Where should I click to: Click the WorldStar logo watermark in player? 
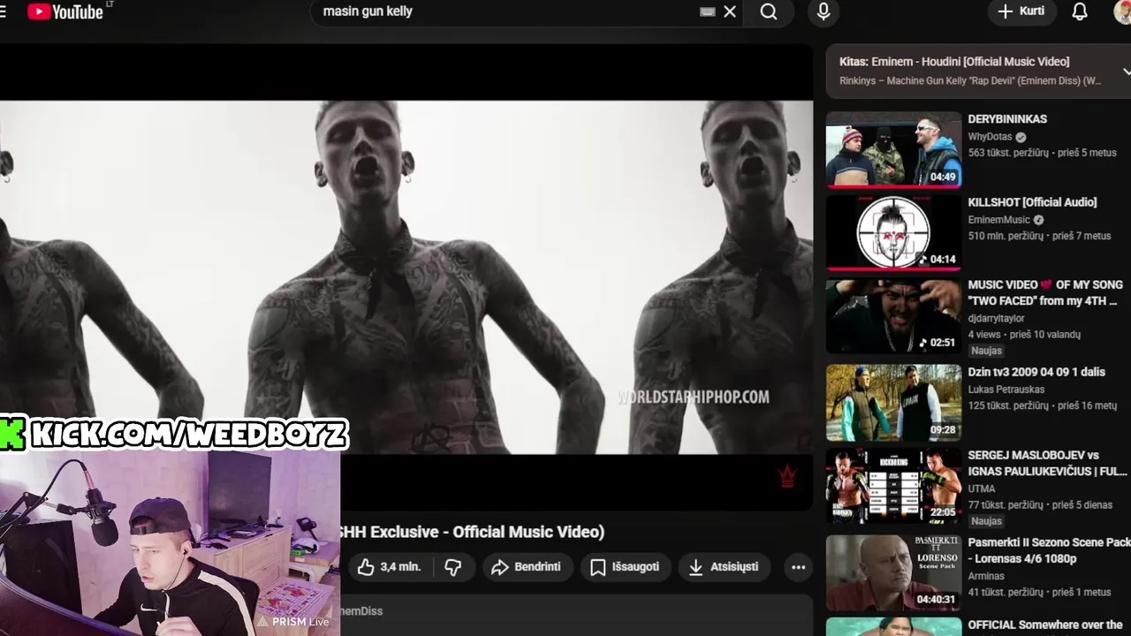tap(787, 476)
